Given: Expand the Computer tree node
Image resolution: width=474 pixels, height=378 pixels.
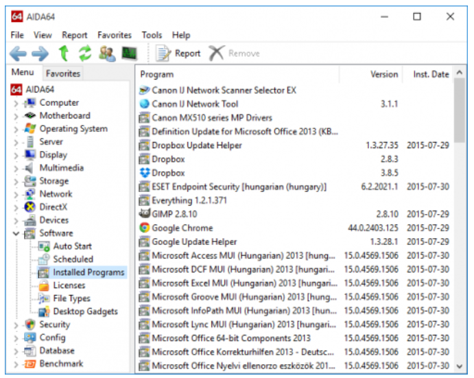Looking at the screenshot, I should pyautogui.click(x=16, y=104).
